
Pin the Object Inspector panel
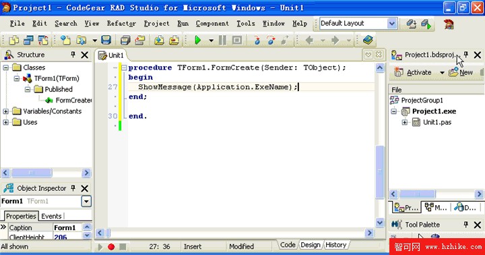(x=73, y=188)
